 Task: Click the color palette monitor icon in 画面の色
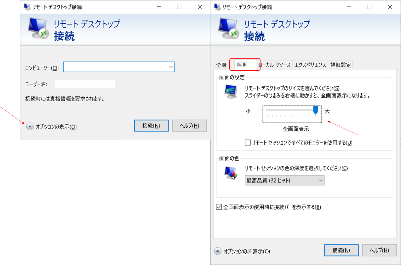(x=230, y=173)
